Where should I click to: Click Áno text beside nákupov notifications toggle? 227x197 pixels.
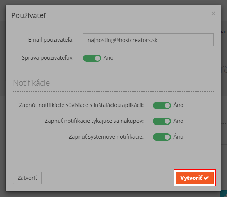[x=178, y=121]
